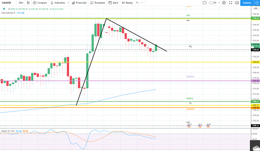Click the yellow 1724.02 price label
Image resolution: width=260 pixels, height=151 pixels.
point(255,62)
